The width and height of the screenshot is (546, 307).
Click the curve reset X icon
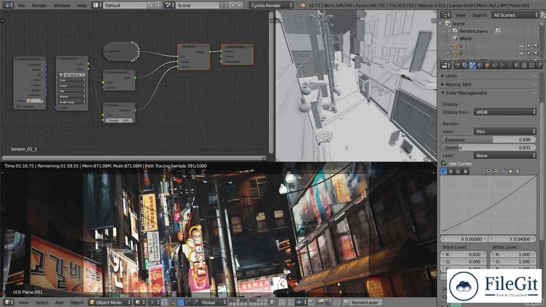point(517,171)
